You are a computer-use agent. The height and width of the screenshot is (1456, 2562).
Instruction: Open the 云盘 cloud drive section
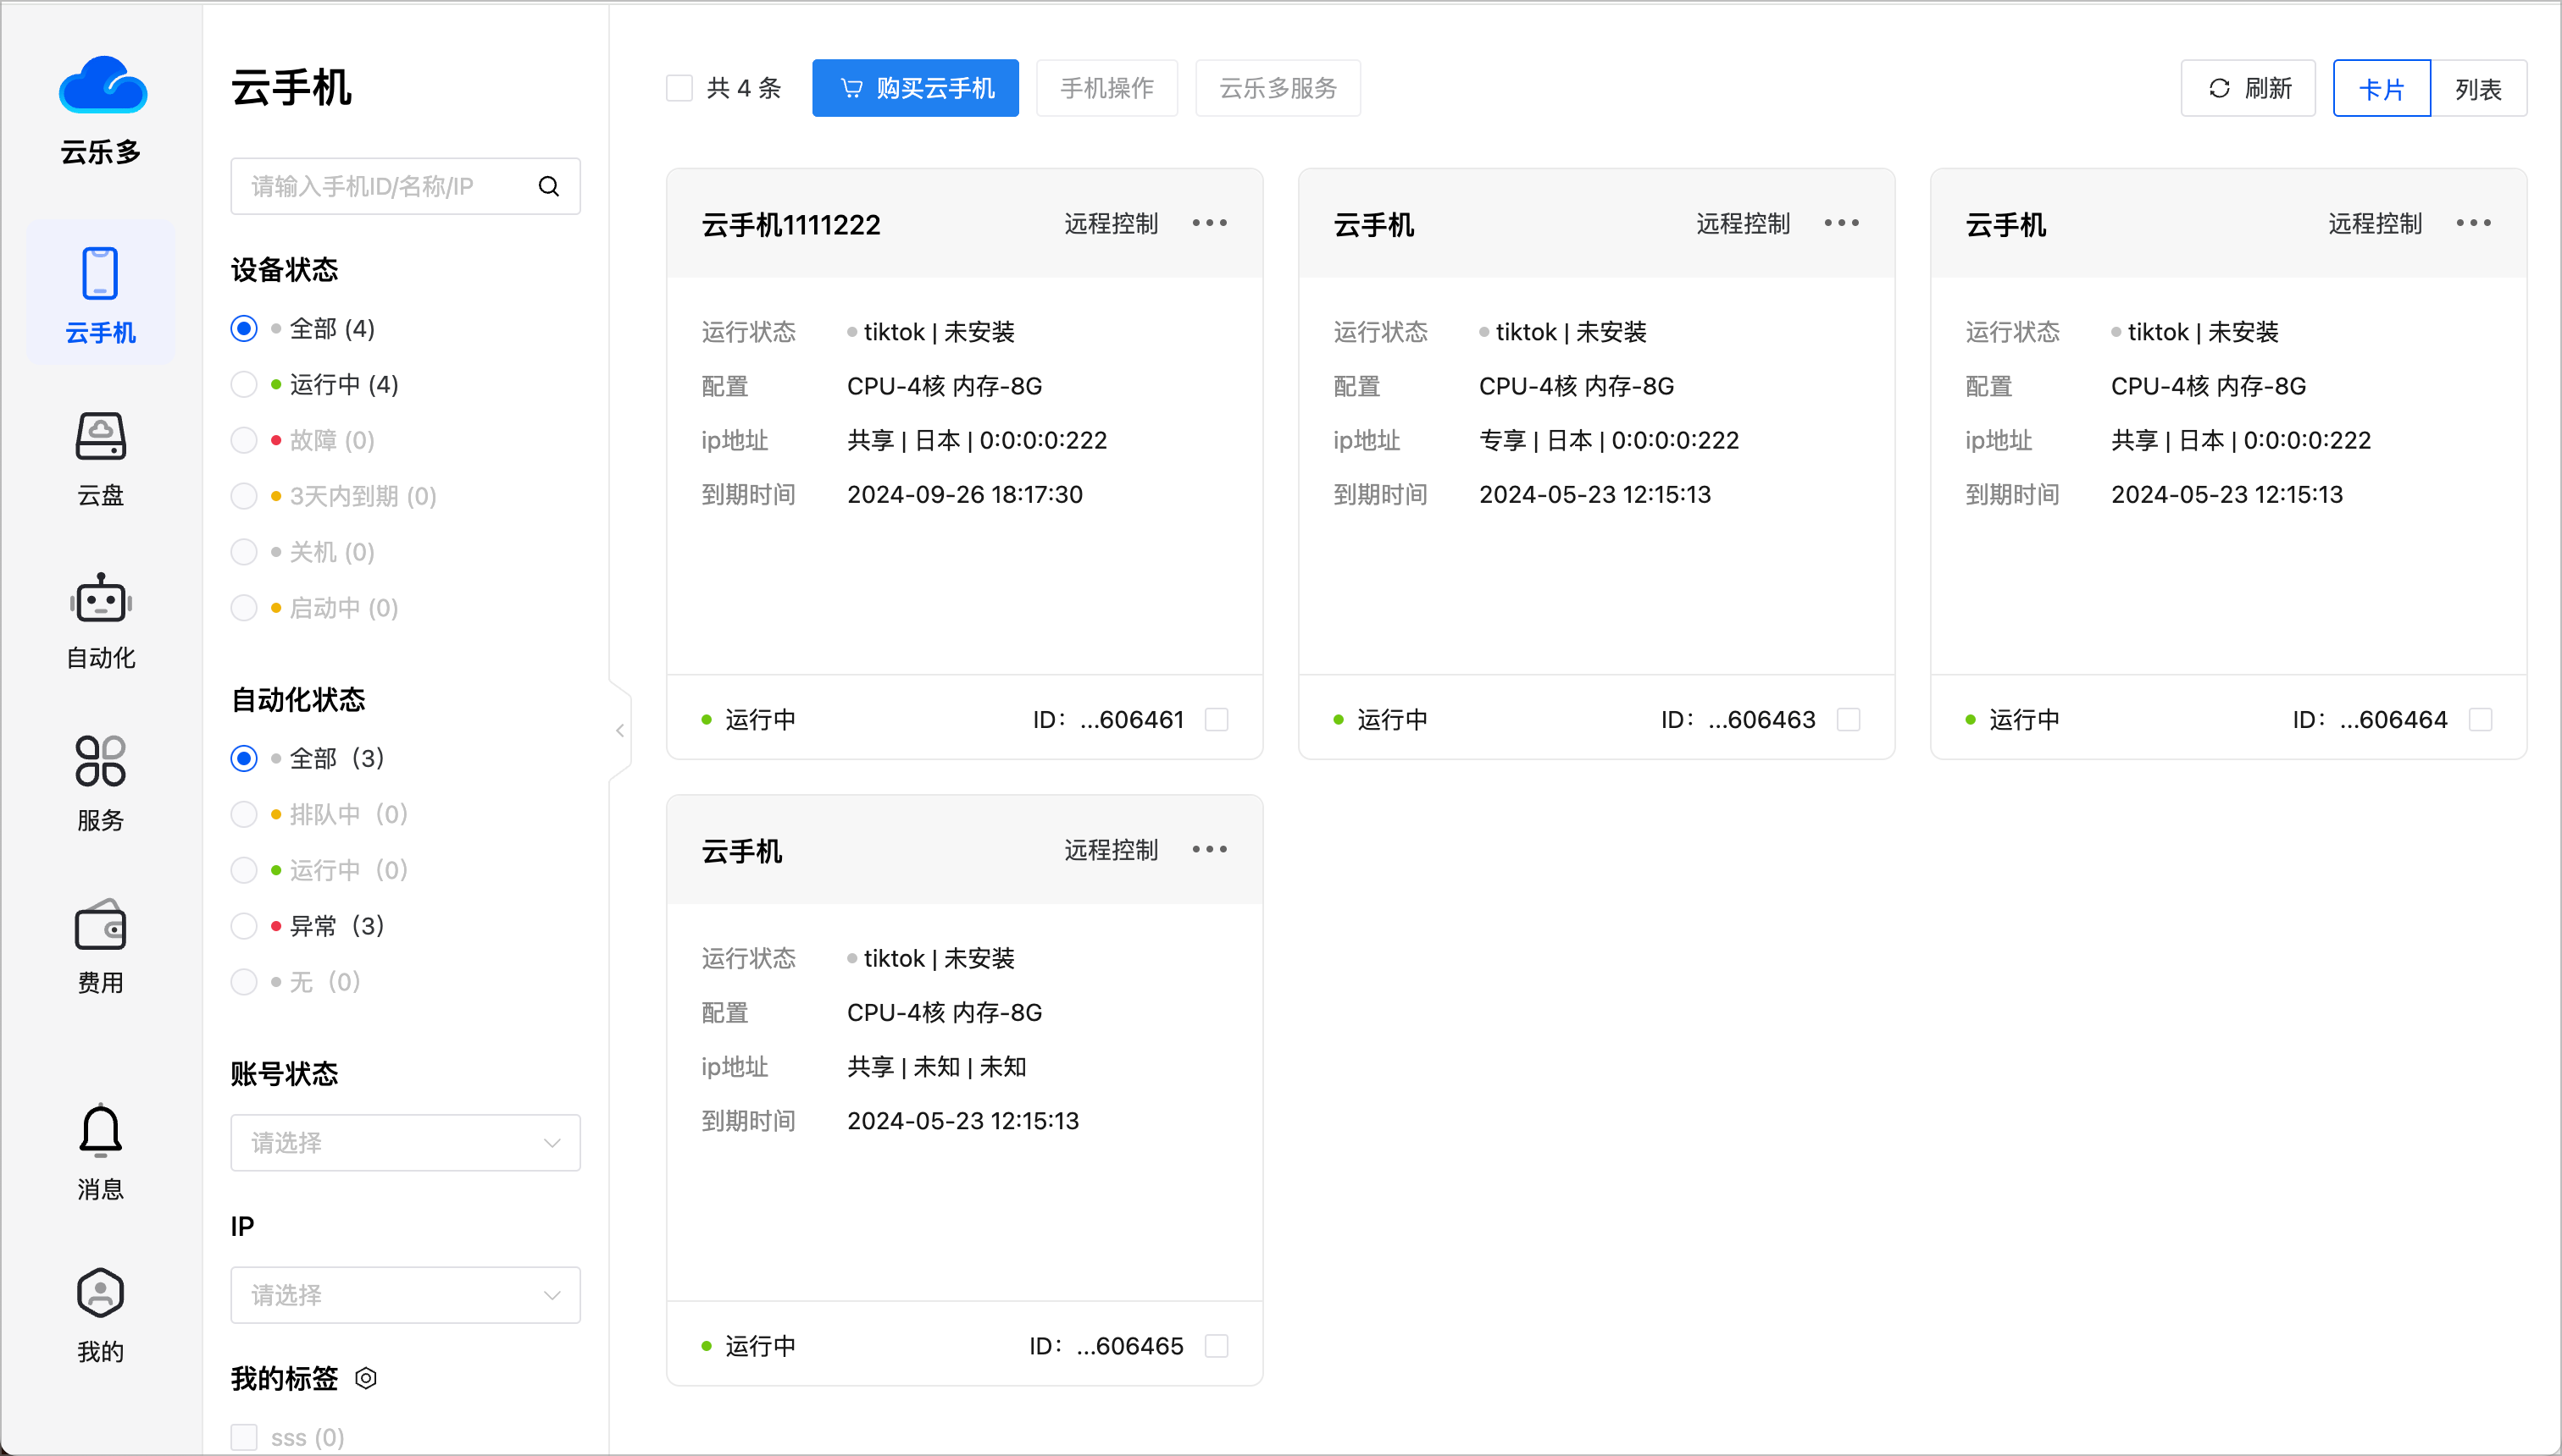pos(100,459)
